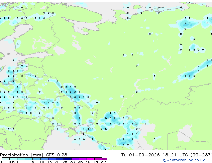Select the 25–30 mm navy legend swatch
Image resolution: width=212 pixels, height=163 pixels.
[67, 159]
